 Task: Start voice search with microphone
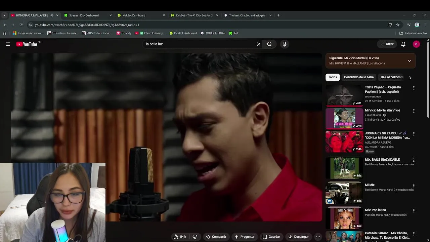285,44
